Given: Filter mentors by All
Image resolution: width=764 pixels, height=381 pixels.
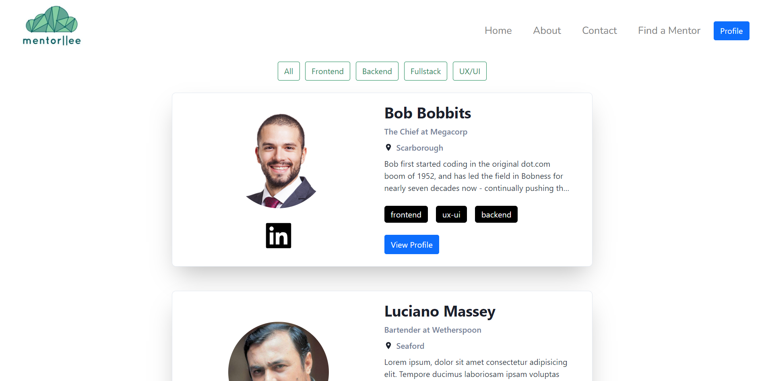Looking at the screenshot, I should tap(289, 71).
